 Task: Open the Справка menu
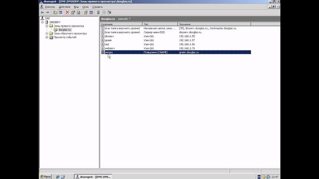point(97,7)
